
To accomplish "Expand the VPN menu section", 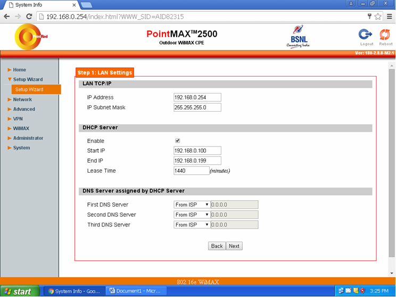I will [x=15, y=119].
